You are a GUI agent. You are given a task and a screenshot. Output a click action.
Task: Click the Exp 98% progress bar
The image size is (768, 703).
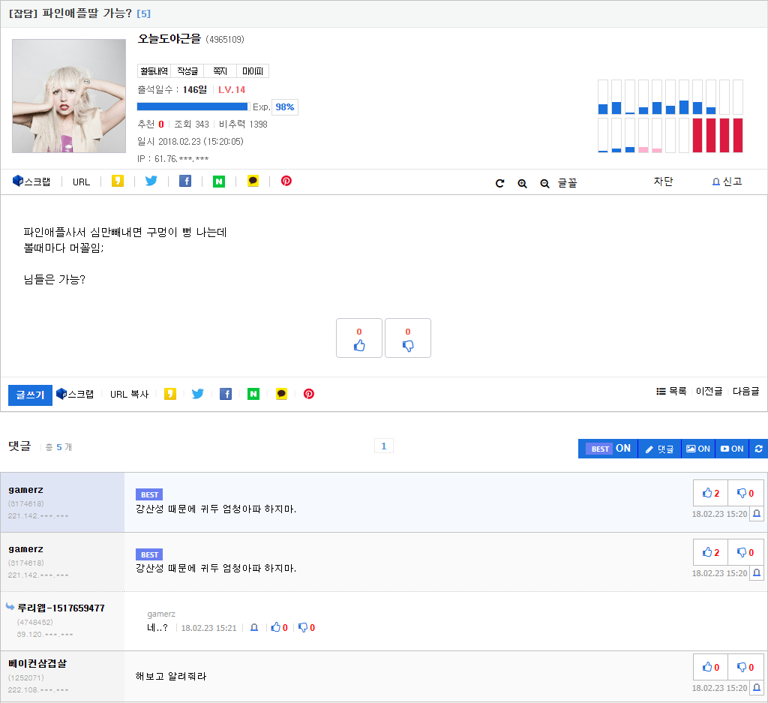[193, 107]
